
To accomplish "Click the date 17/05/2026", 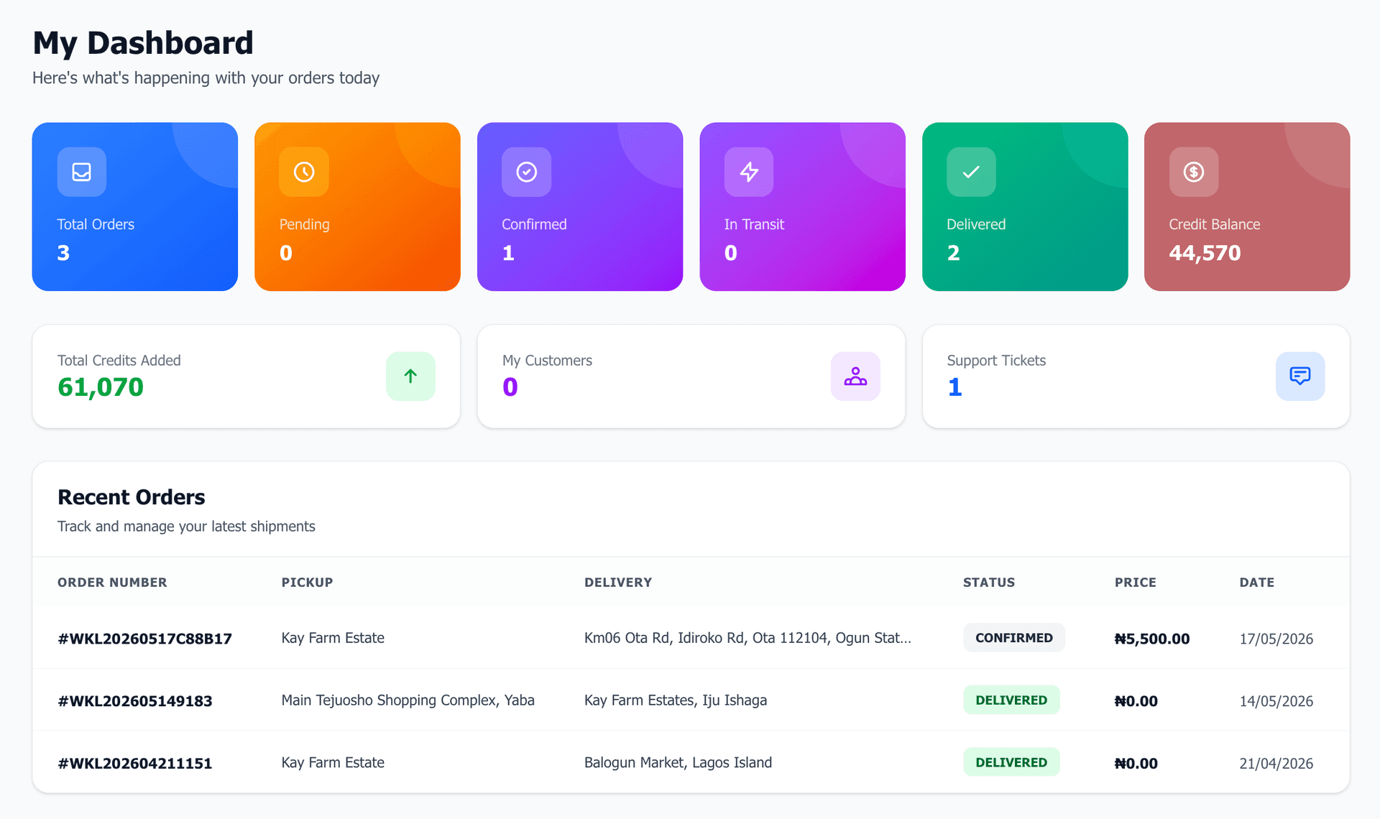I will 1276,639.
